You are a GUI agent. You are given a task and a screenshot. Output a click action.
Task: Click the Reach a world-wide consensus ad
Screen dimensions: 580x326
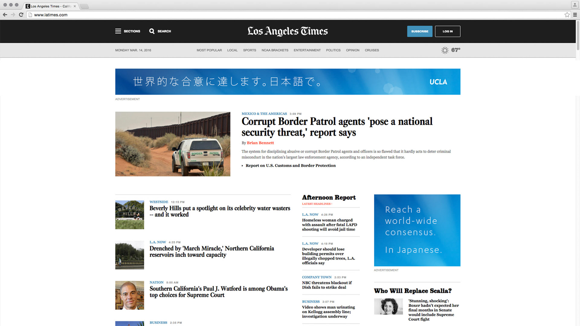tap(417, 230)
